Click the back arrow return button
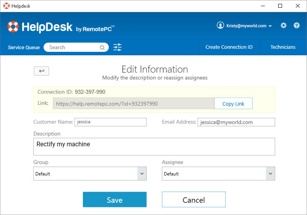The height and width of the screenshot is (215, 307). click(41, 71)
